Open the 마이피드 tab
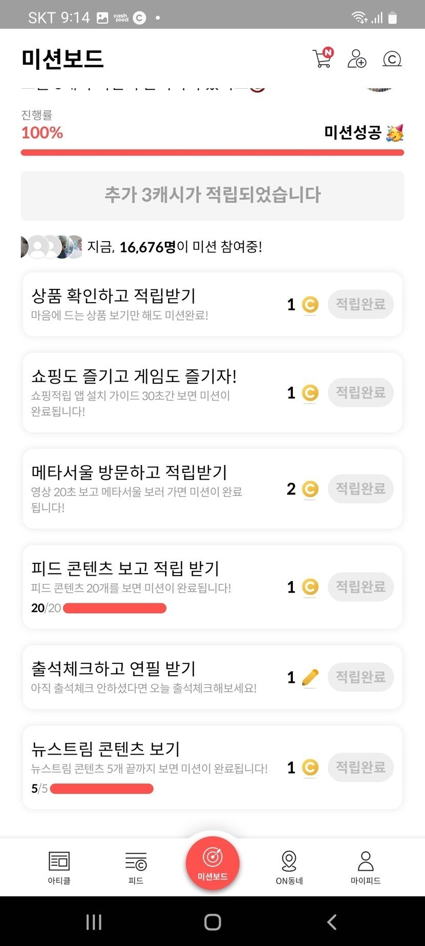425x946 pixels. tap(366, 867)
